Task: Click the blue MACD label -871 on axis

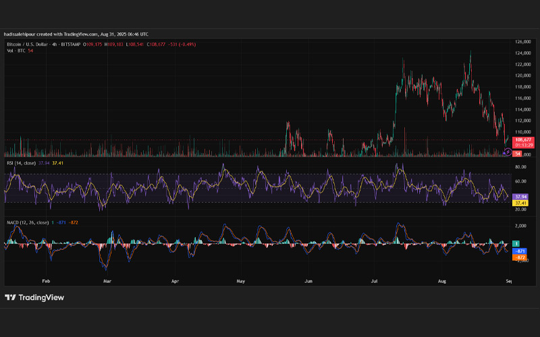Action: [520, 251]
